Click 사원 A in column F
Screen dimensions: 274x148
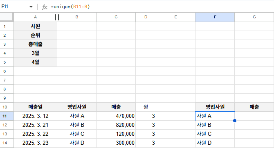coord(215,116)
